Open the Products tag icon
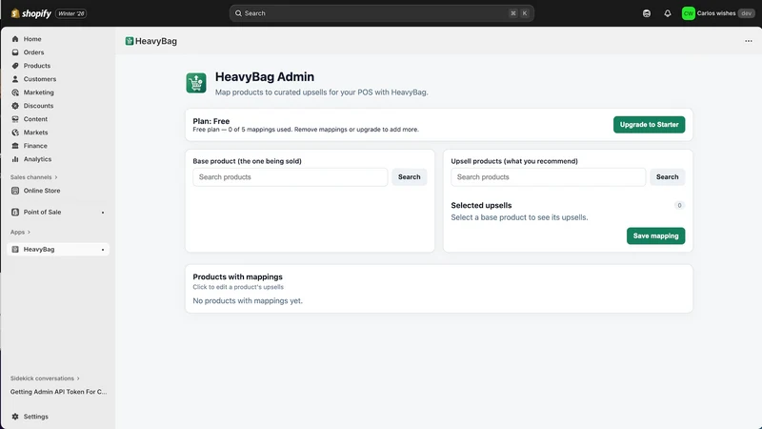Image resolution: width=762 pixels, height=429 pixels. pyautogui.click(x=15, y=66)
